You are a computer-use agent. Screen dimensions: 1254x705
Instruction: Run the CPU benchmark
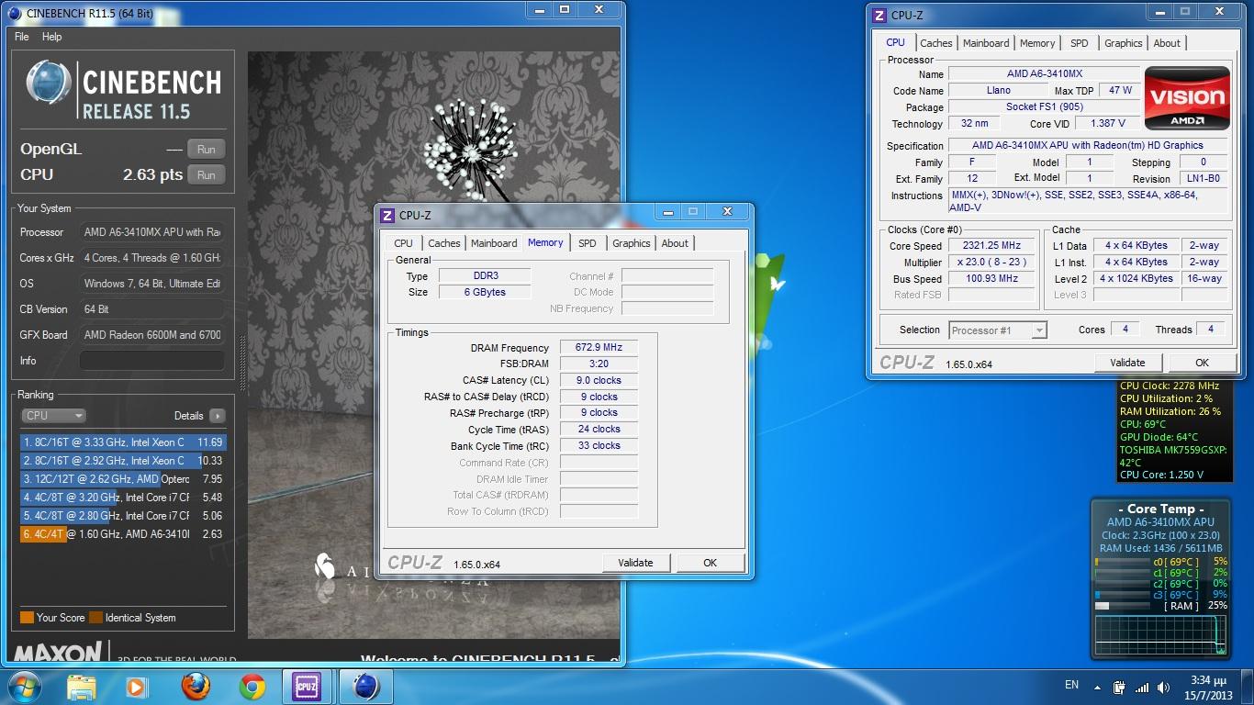207,175
